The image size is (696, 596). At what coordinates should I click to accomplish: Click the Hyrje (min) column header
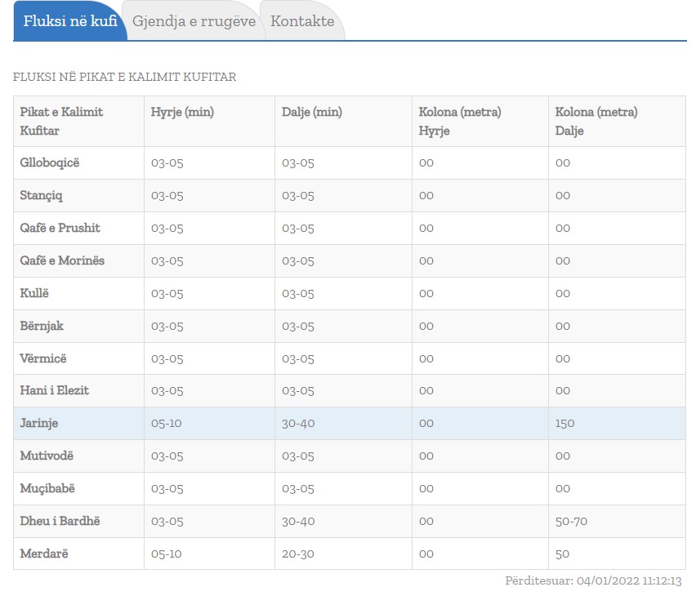tap(182, 113)
